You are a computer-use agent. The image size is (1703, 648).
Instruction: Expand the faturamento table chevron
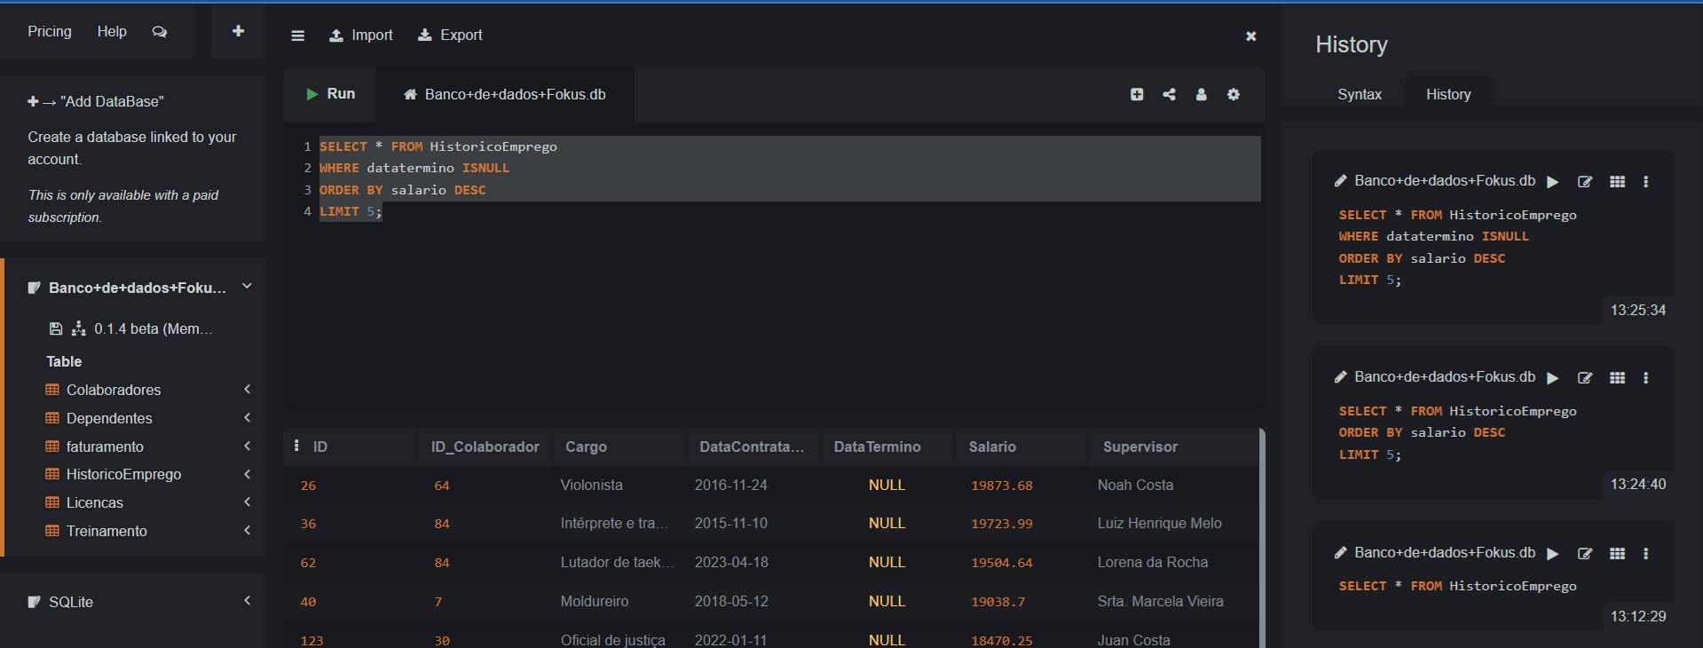pos(247,446)
